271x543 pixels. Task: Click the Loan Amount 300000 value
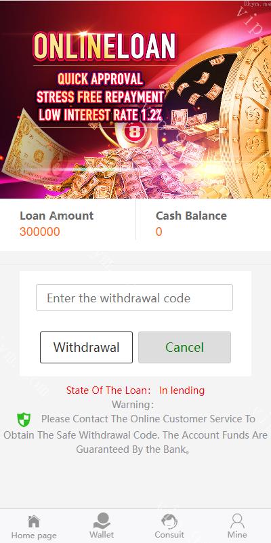coord(40,232)
